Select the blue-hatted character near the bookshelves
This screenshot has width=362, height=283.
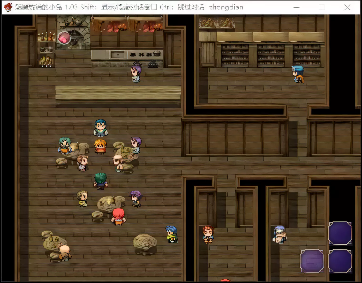(x=298, y=74)
